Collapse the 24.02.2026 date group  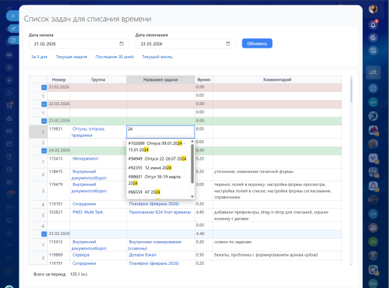44,151
